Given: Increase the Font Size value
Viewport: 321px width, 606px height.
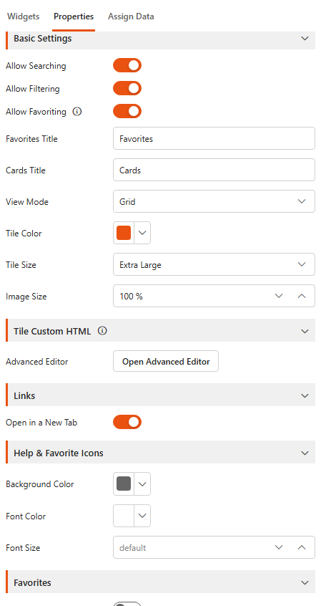Looking at the screenshot, I should (302, 548).
